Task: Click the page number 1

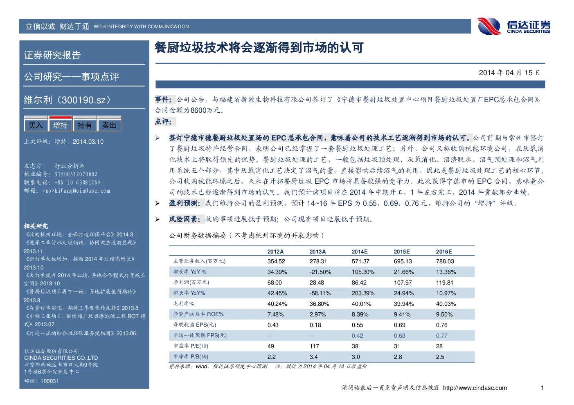Action: [x=542, y=388]
